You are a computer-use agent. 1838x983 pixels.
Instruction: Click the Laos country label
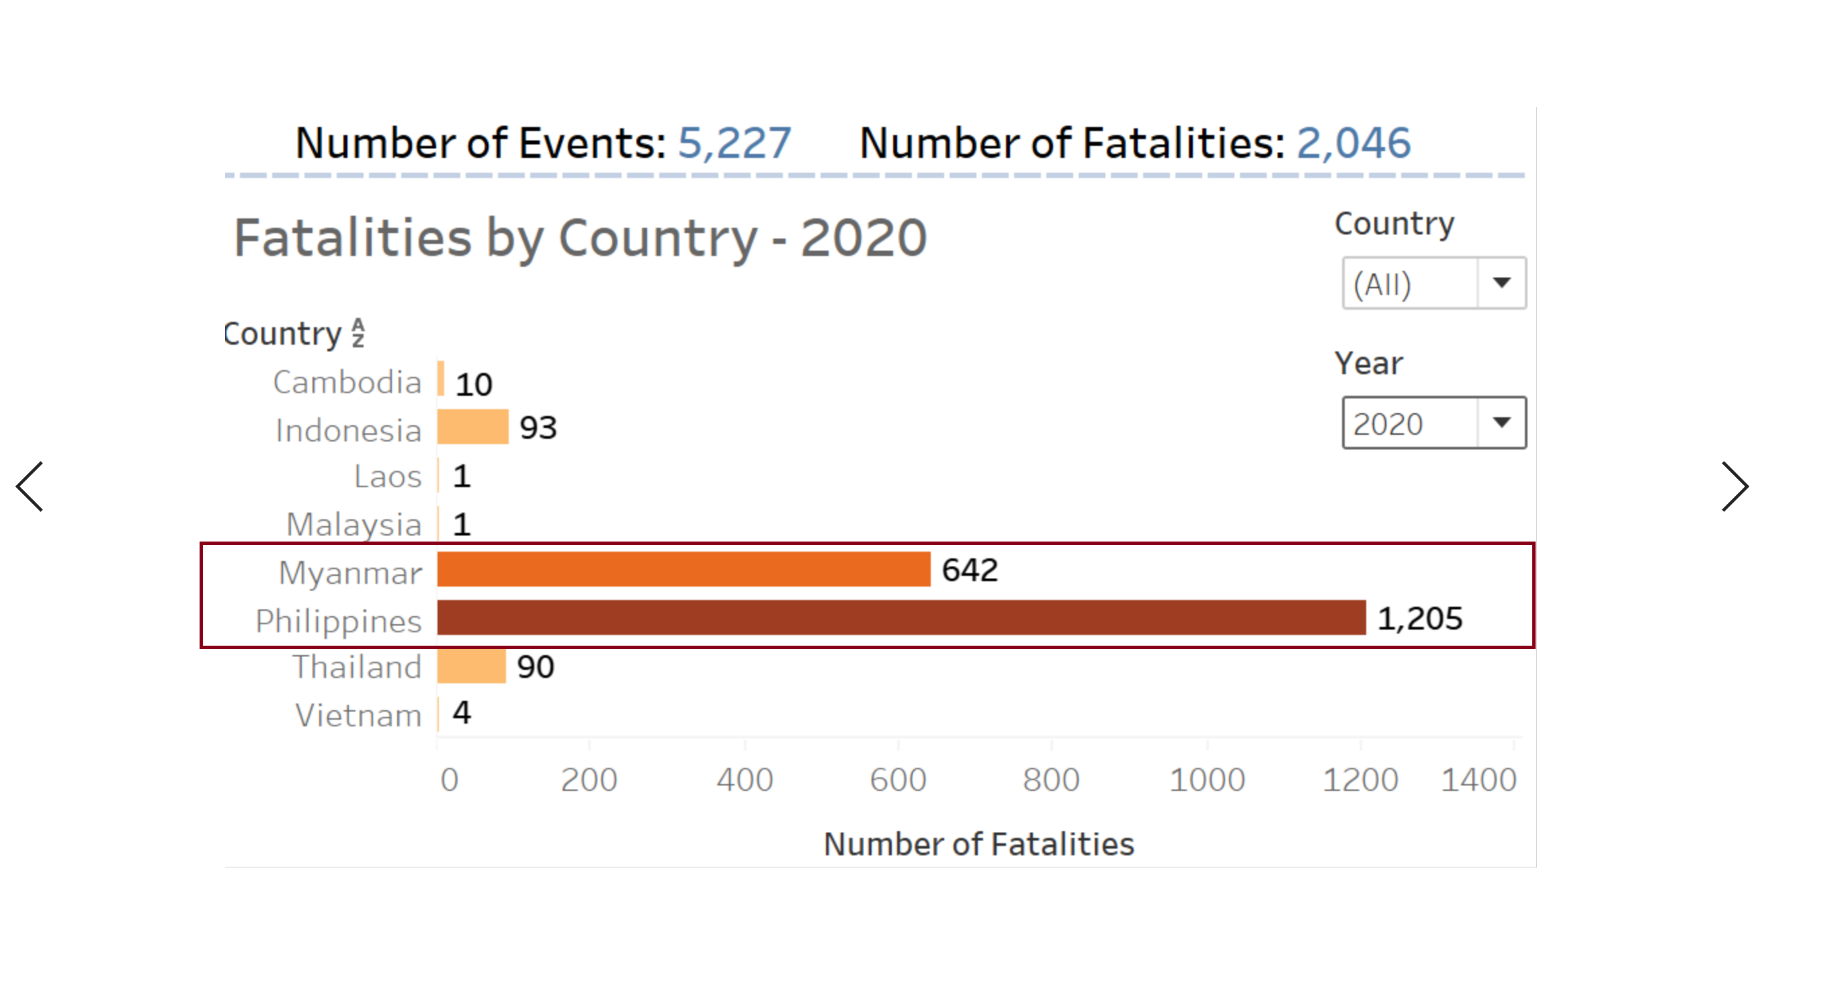(x=388, y=476)
